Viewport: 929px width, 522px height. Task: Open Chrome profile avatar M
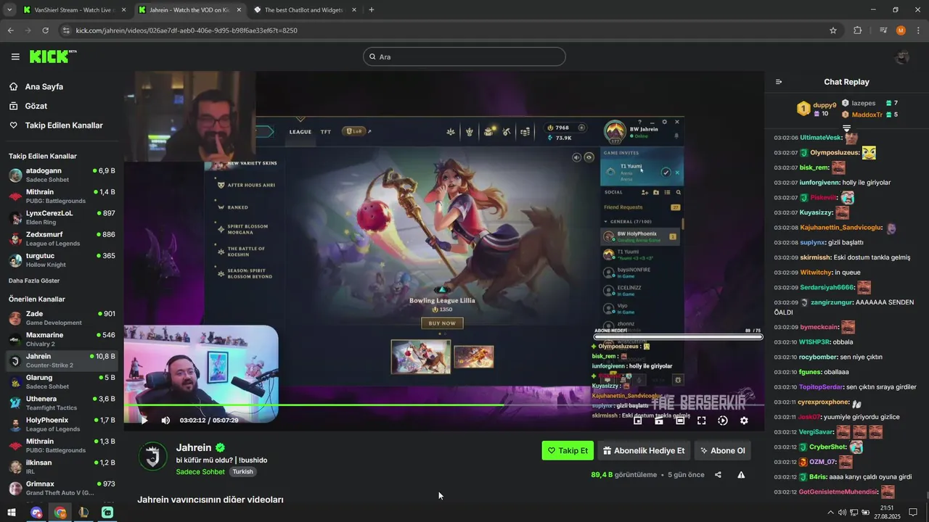click(x=901, y=30)
